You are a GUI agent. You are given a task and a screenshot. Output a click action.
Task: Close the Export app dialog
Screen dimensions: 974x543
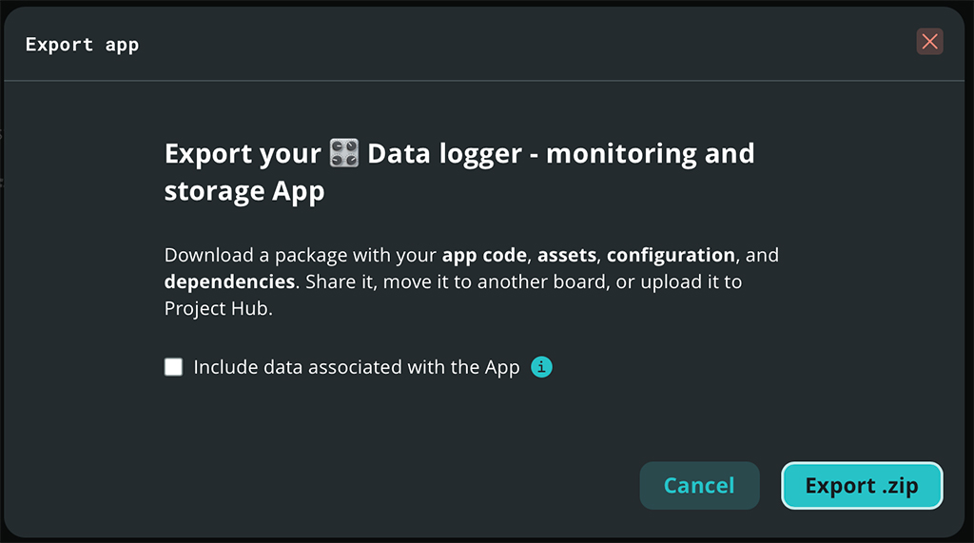[x=929, y=41]
